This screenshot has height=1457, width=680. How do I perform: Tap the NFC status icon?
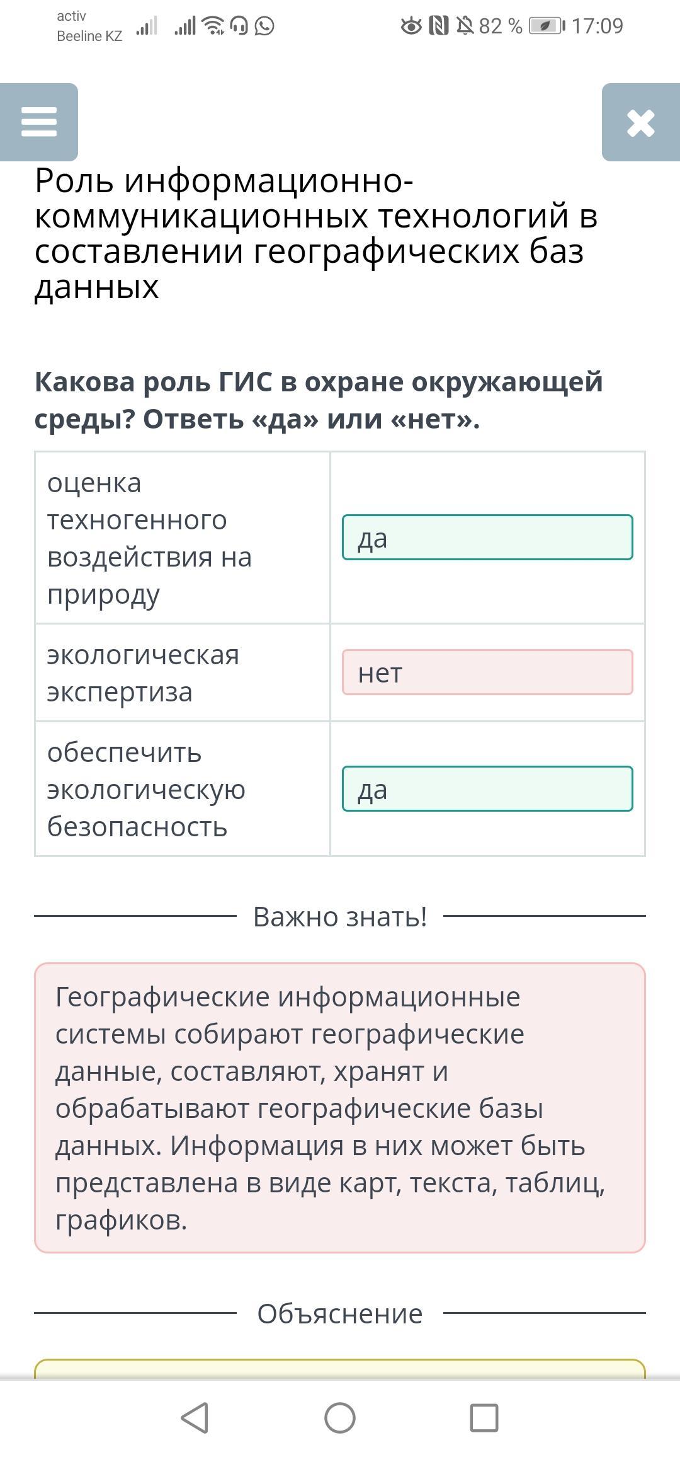438,26
